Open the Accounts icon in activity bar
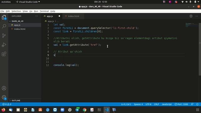201x113 pixels. coord(4,88)
